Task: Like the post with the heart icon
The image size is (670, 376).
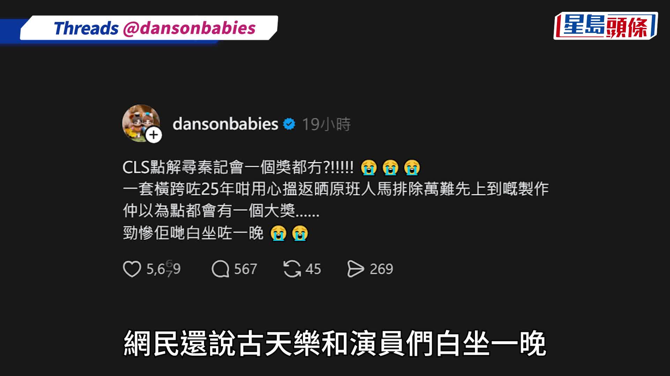Action: point(132,269)
